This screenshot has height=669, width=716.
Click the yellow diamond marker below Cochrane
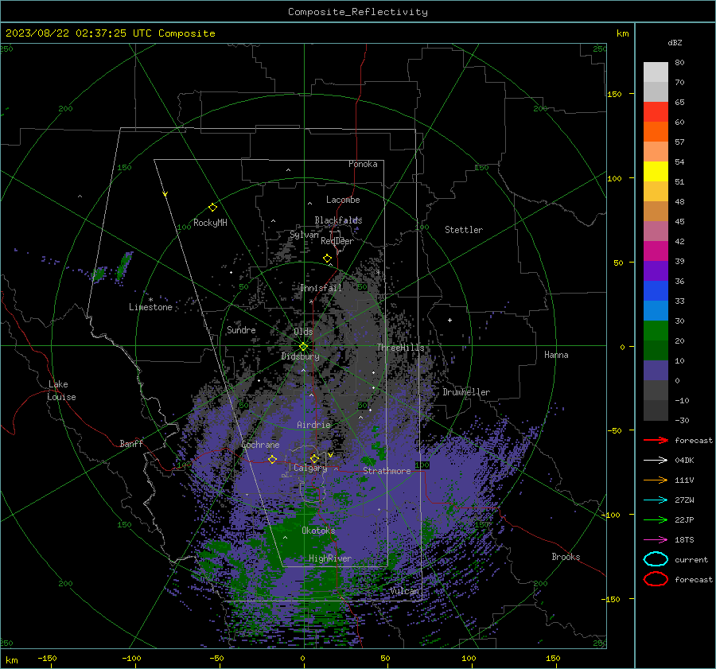272,459
